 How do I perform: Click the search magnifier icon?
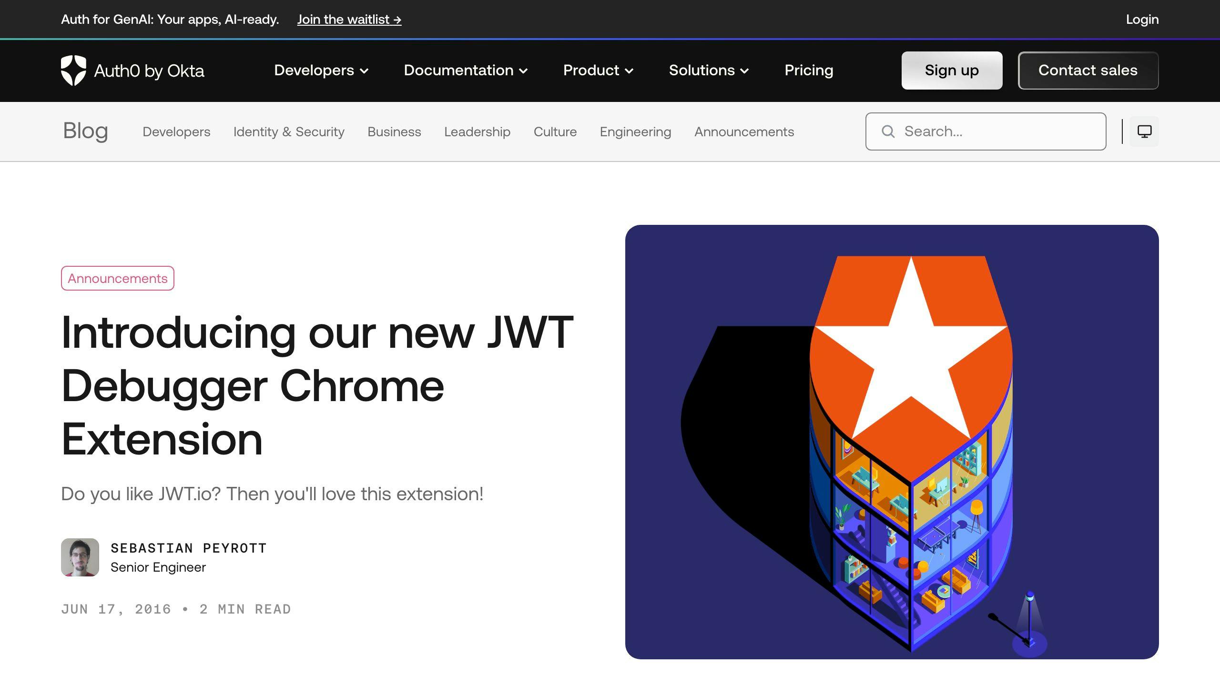click(x=888, y=131)
